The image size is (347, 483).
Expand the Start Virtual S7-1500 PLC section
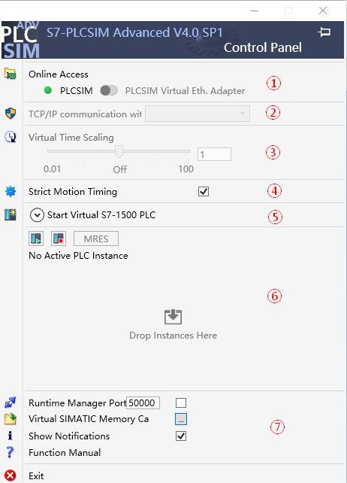coord(37,215)
